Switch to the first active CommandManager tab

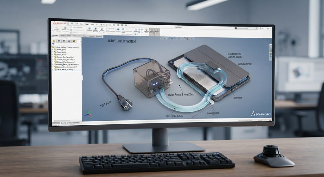[x=55, y=35]
